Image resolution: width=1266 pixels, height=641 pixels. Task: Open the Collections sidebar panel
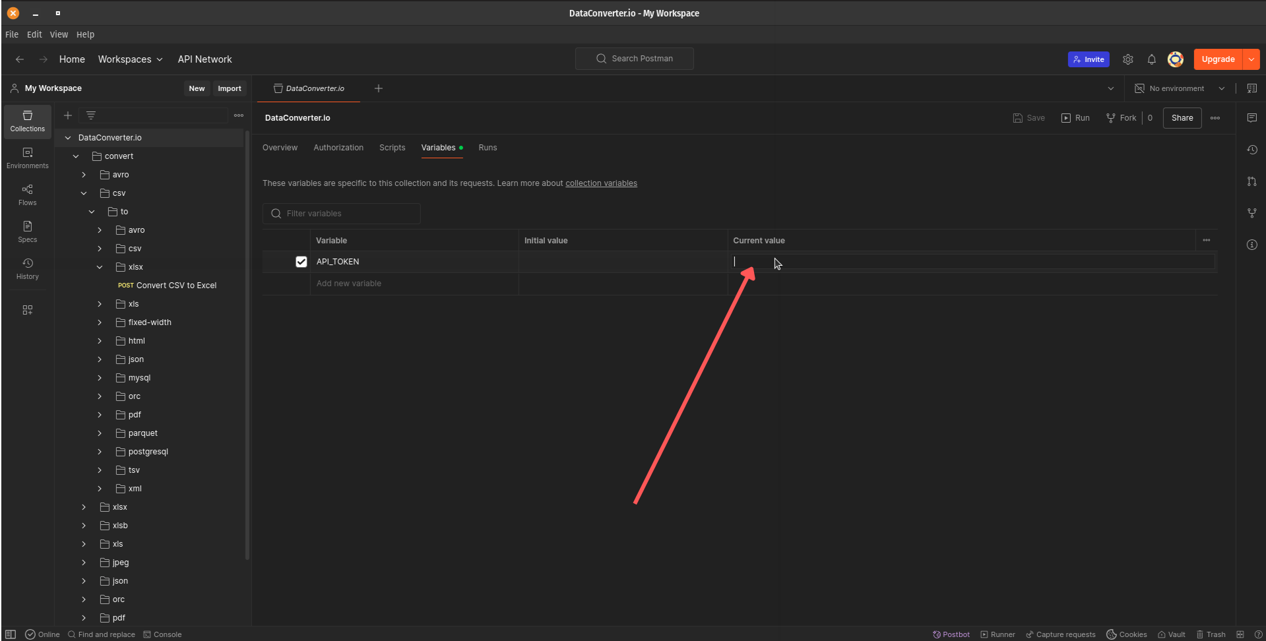27,121
